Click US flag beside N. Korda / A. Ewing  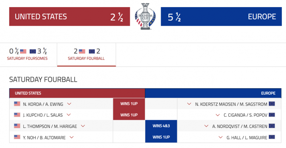(17, 104)
